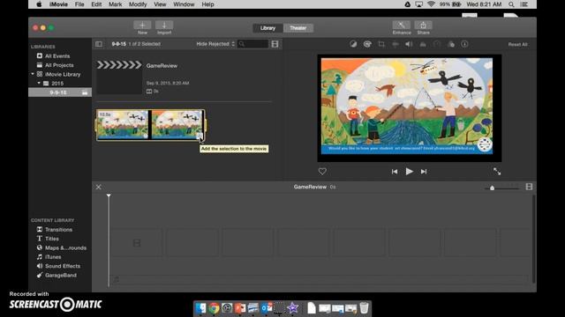Open Spotlight search in menu bar

tap(511, 4)
